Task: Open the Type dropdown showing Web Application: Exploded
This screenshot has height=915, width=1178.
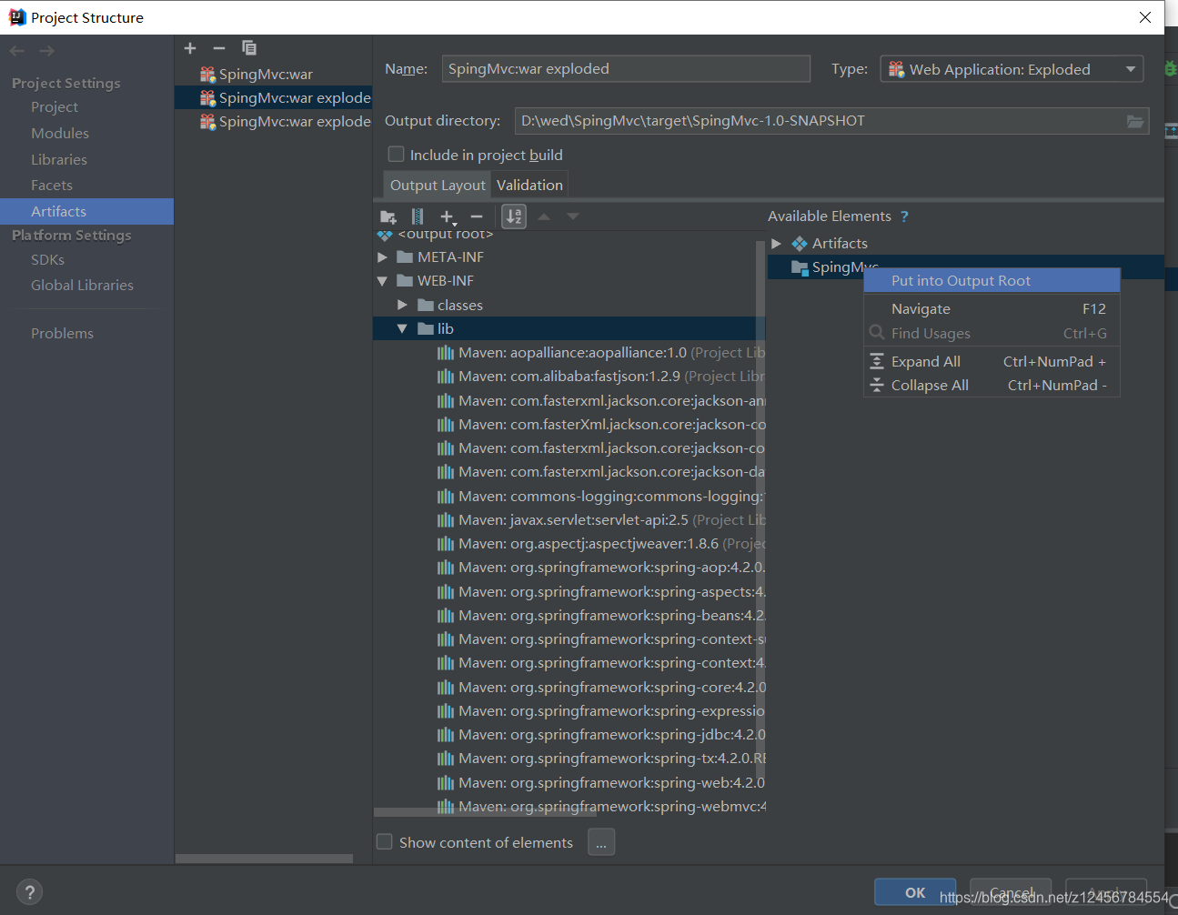Action: point(1130,68)
